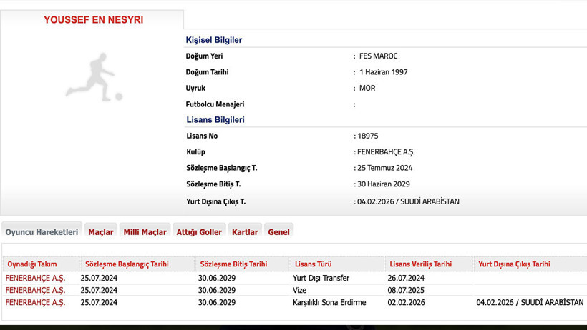Open the Kartlar tab

click(x=245, y=232)
